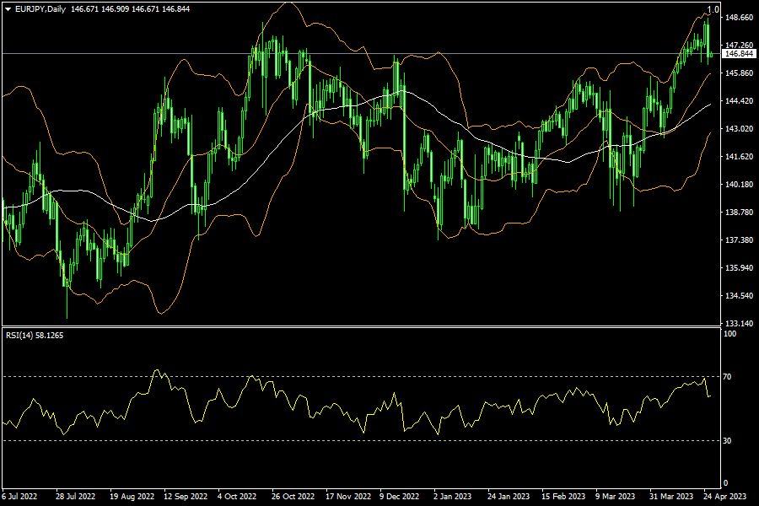Click the 28 Jul 2022 date label
Screen dimensions: 759x506
[76, 497]
